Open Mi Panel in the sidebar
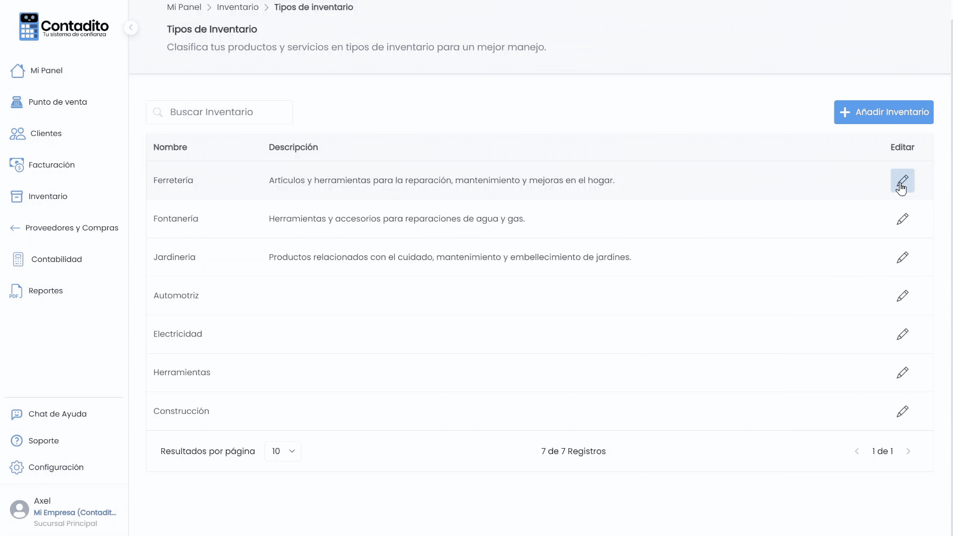 coord(37,70)
